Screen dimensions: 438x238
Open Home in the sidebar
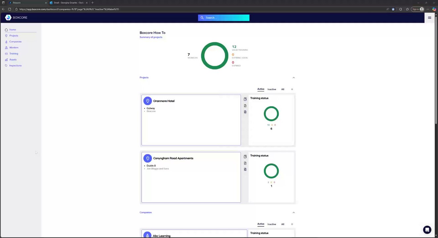click(13, 30)
